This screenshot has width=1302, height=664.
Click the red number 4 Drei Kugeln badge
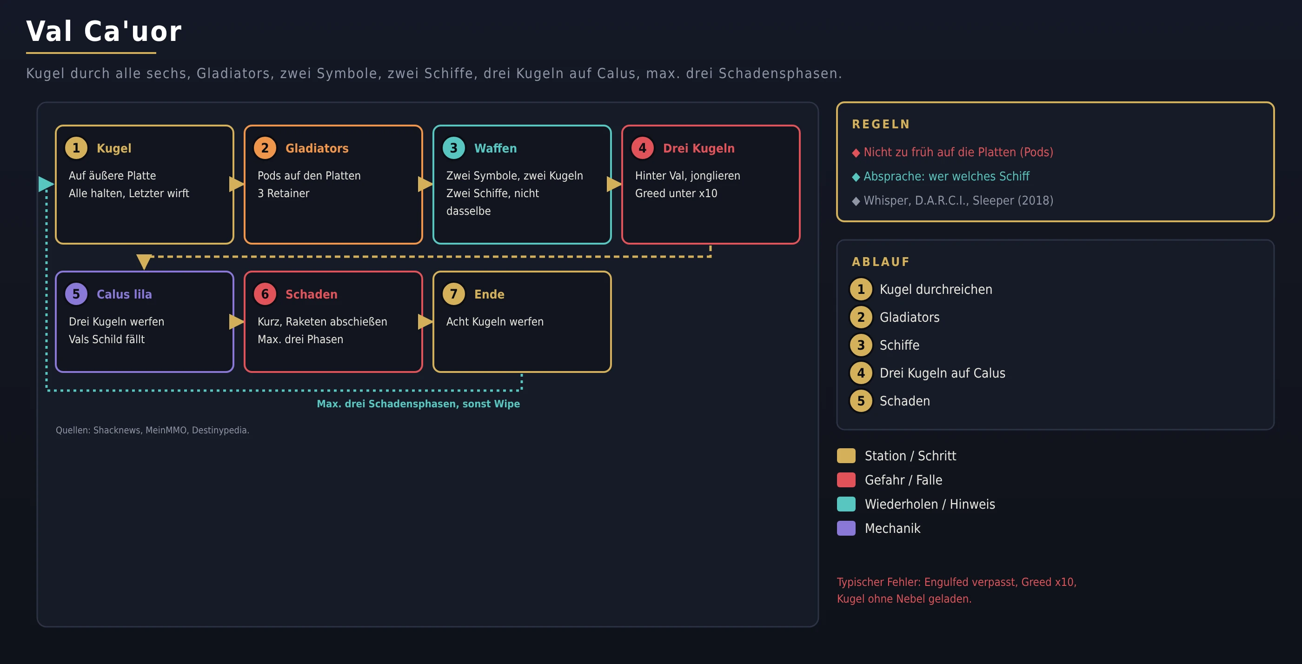[x=643, y=148]
